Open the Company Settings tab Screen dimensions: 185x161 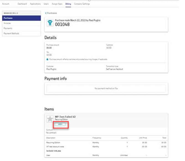[82, 4]
